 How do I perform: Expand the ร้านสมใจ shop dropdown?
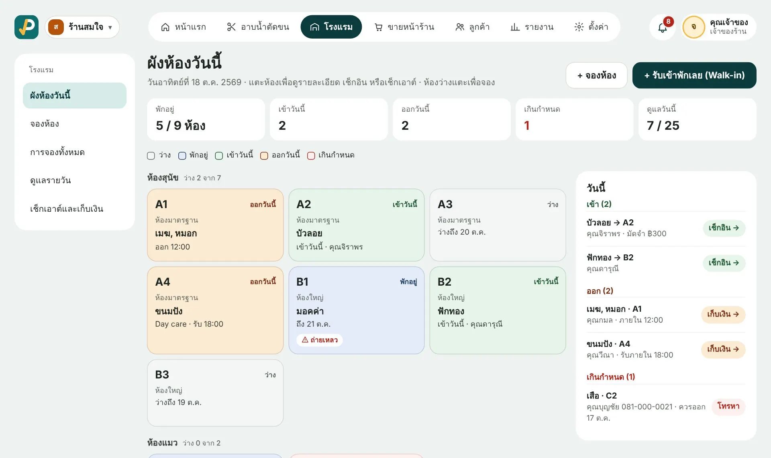point(82,27)
